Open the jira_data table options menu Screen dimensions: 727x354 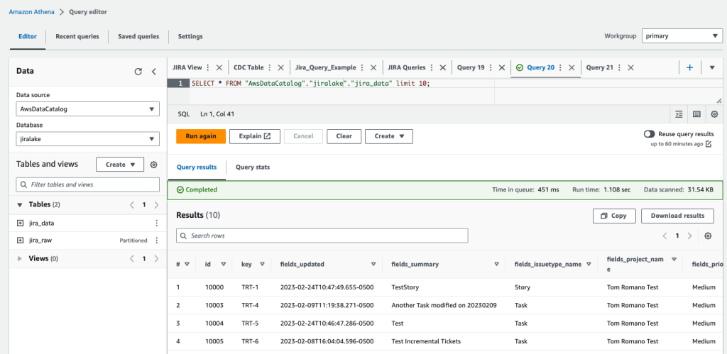[156, 223]
